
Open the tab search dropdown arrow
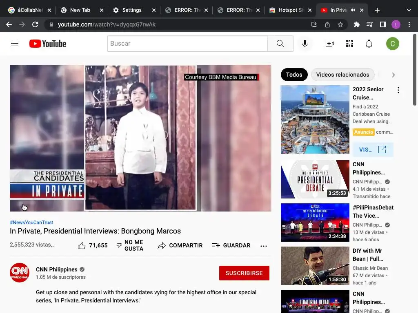coord(409,10)
